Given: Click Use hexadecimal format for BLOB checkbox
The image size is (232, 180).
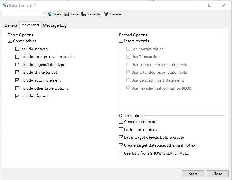Looking at the screenshot, I should click(x=128, y=88).
